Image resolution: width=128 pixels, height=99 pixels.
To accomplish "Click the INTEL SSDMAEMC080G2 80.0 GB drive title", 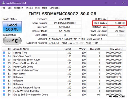I will click(63, 14).
